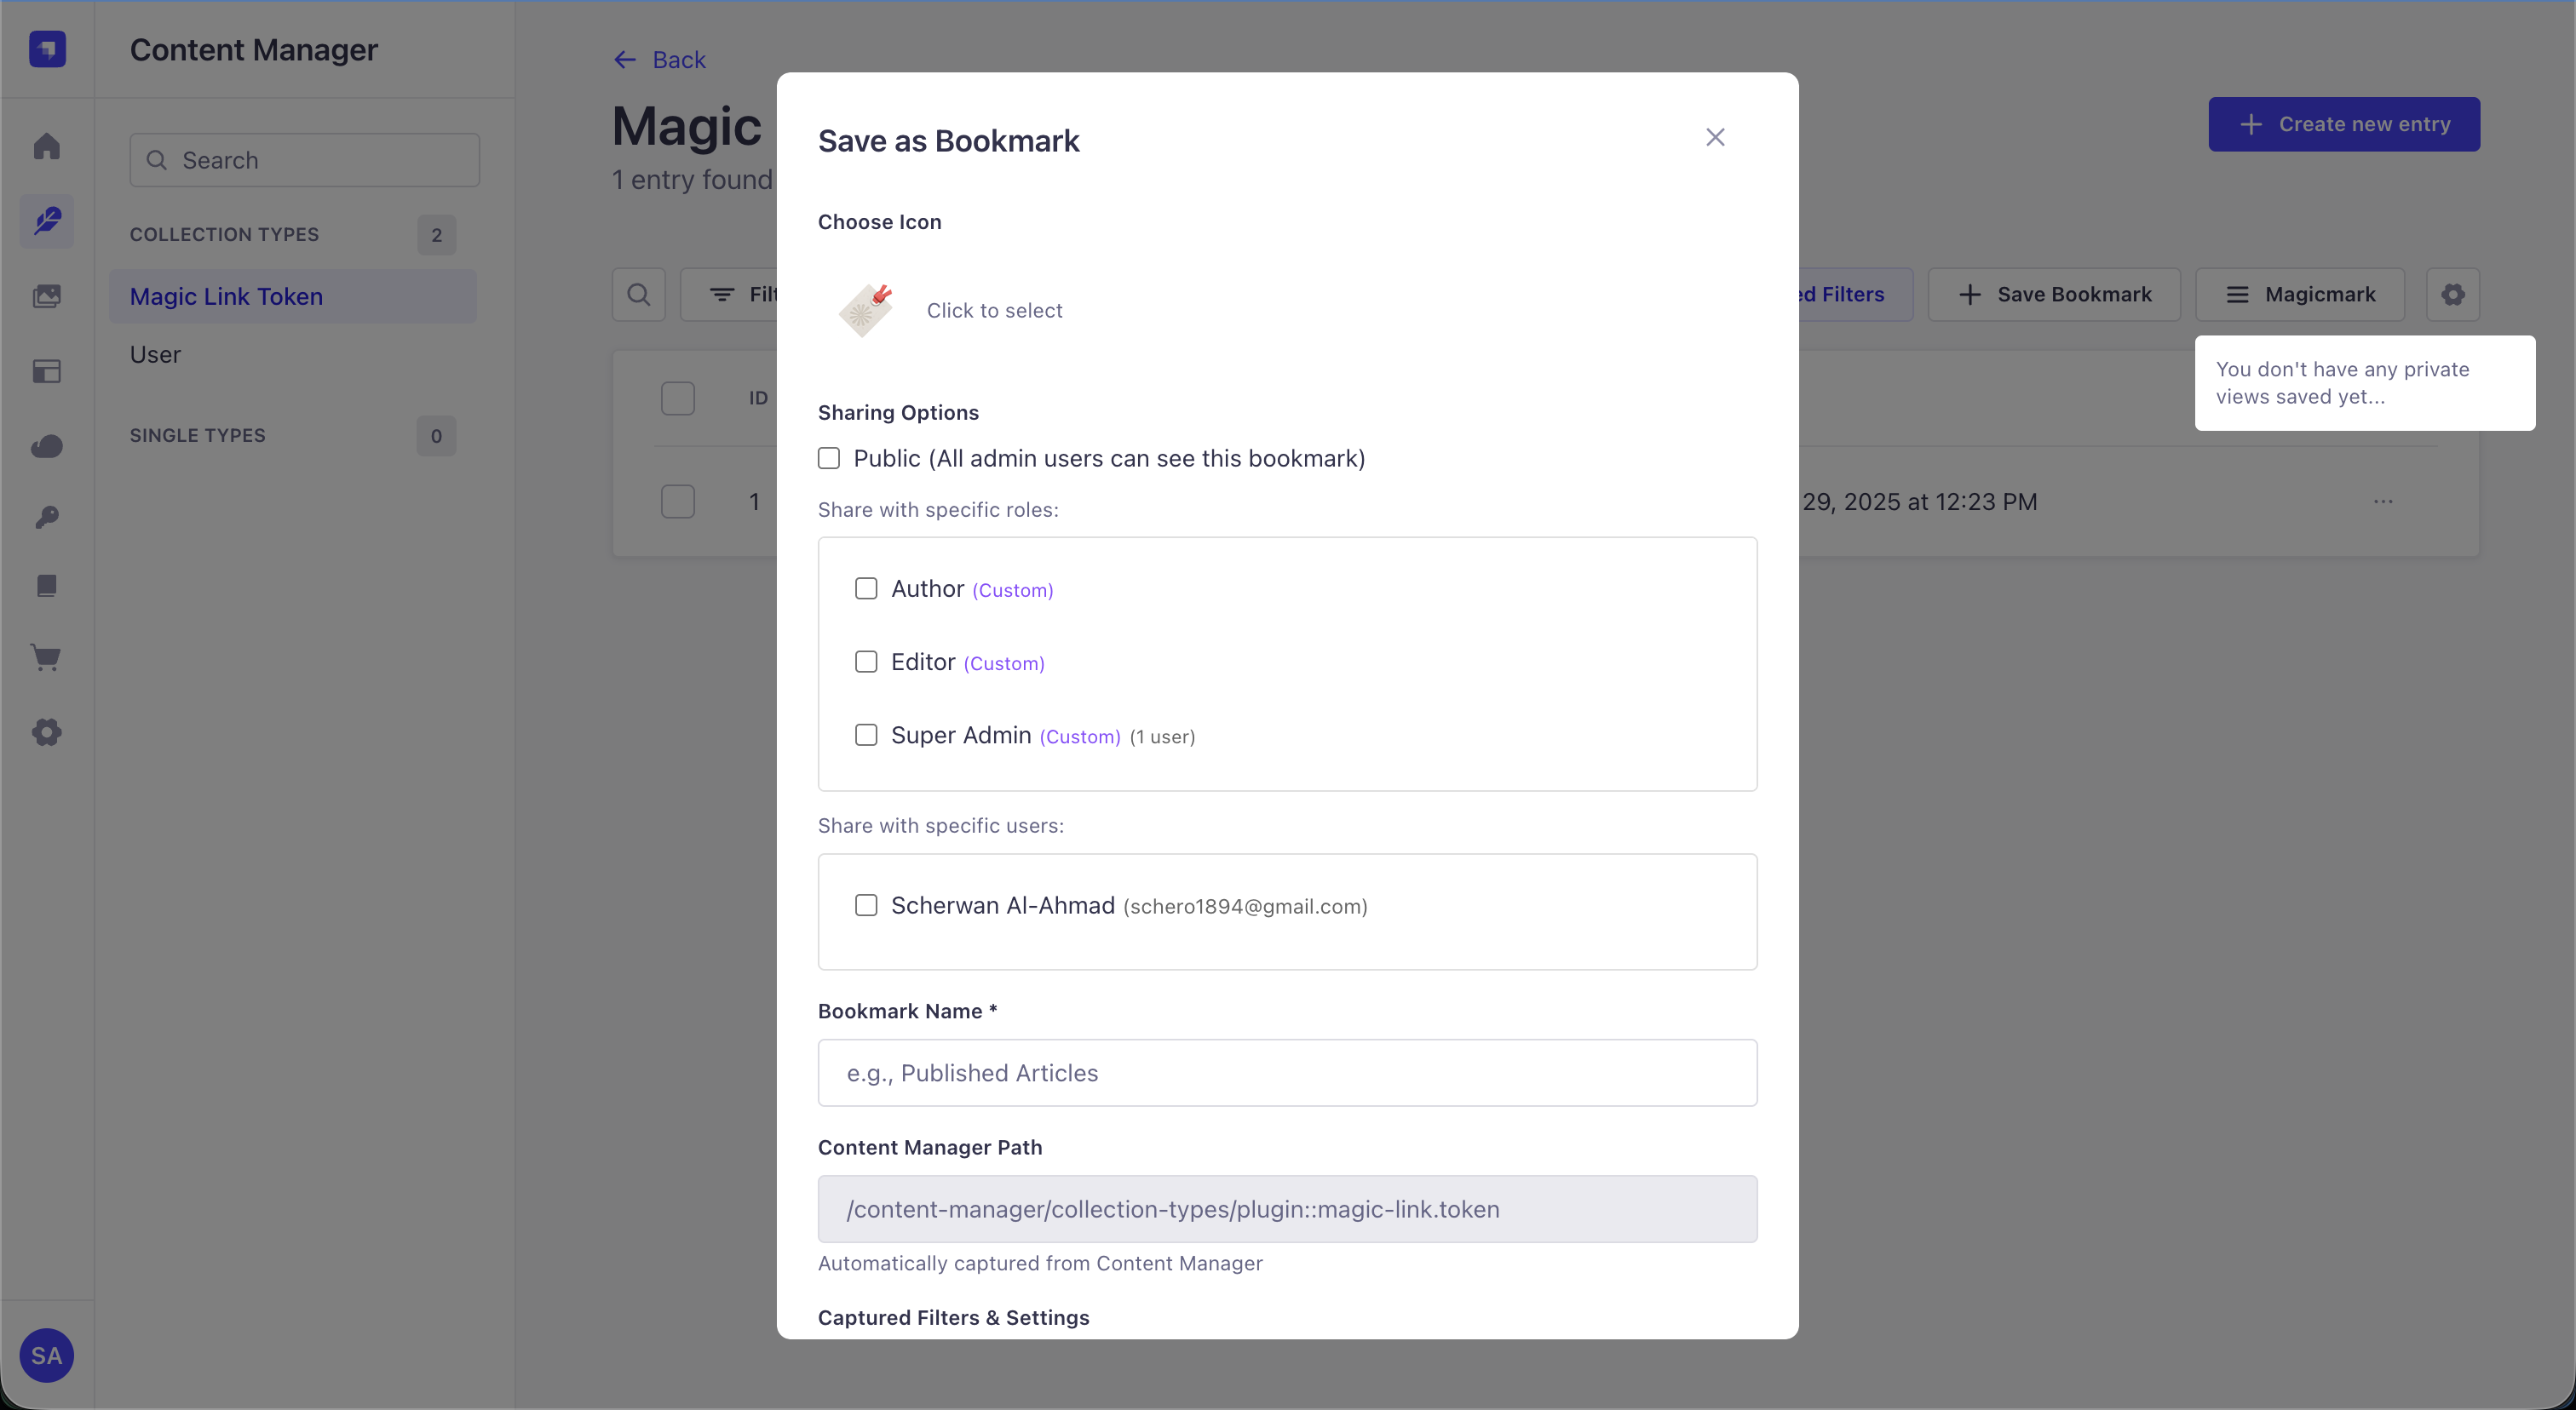
Task: Open the User collection type
Action: [155, 355]
